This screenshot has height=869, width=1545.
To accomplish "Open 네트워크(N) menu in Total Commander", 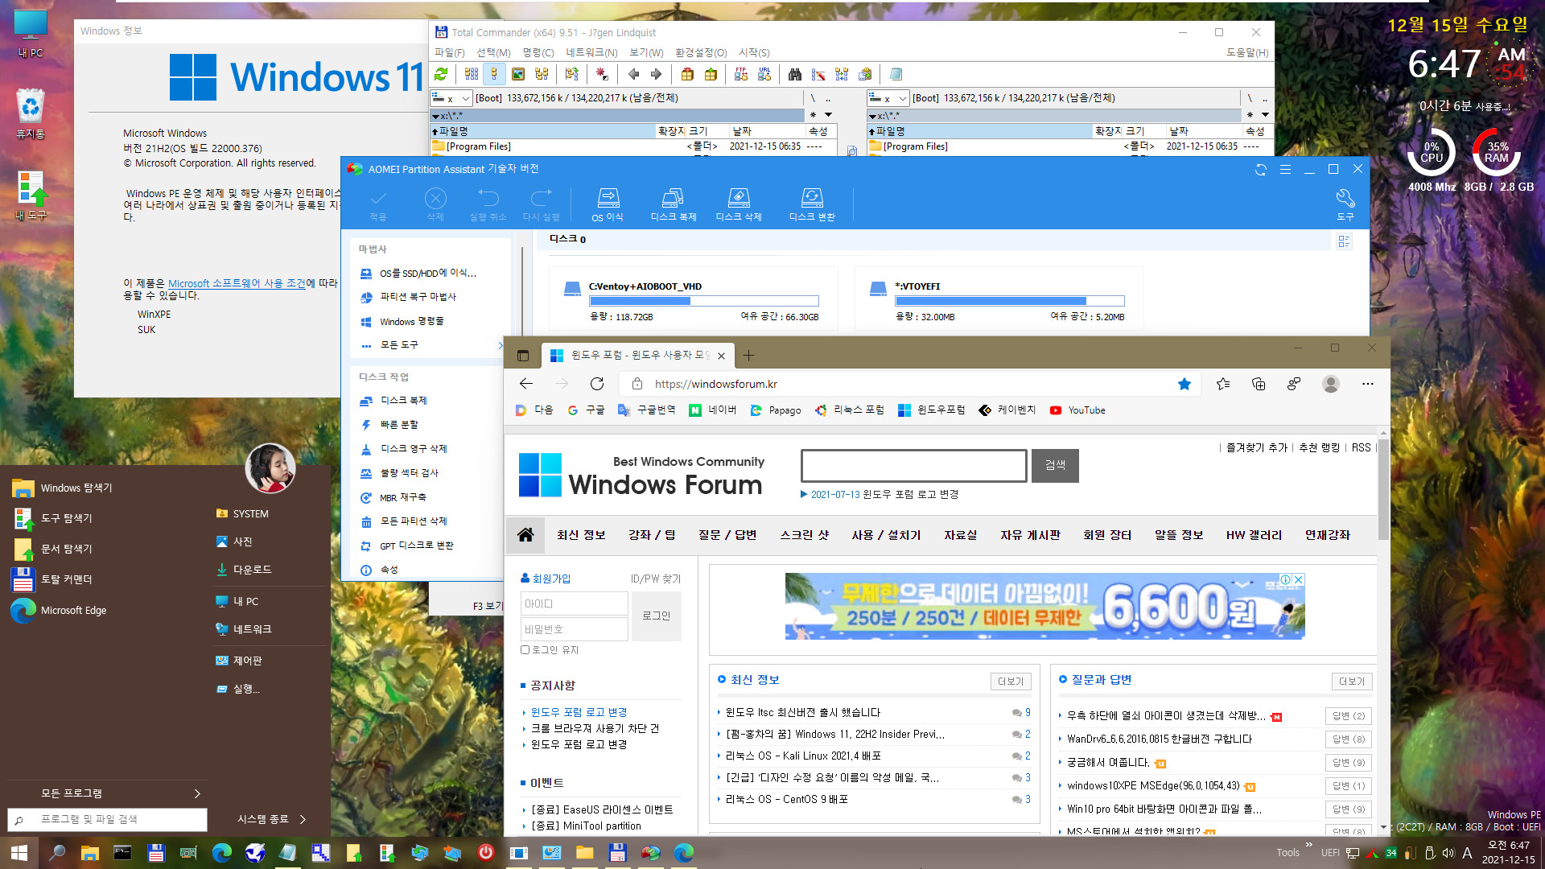I will pos(591,52).
